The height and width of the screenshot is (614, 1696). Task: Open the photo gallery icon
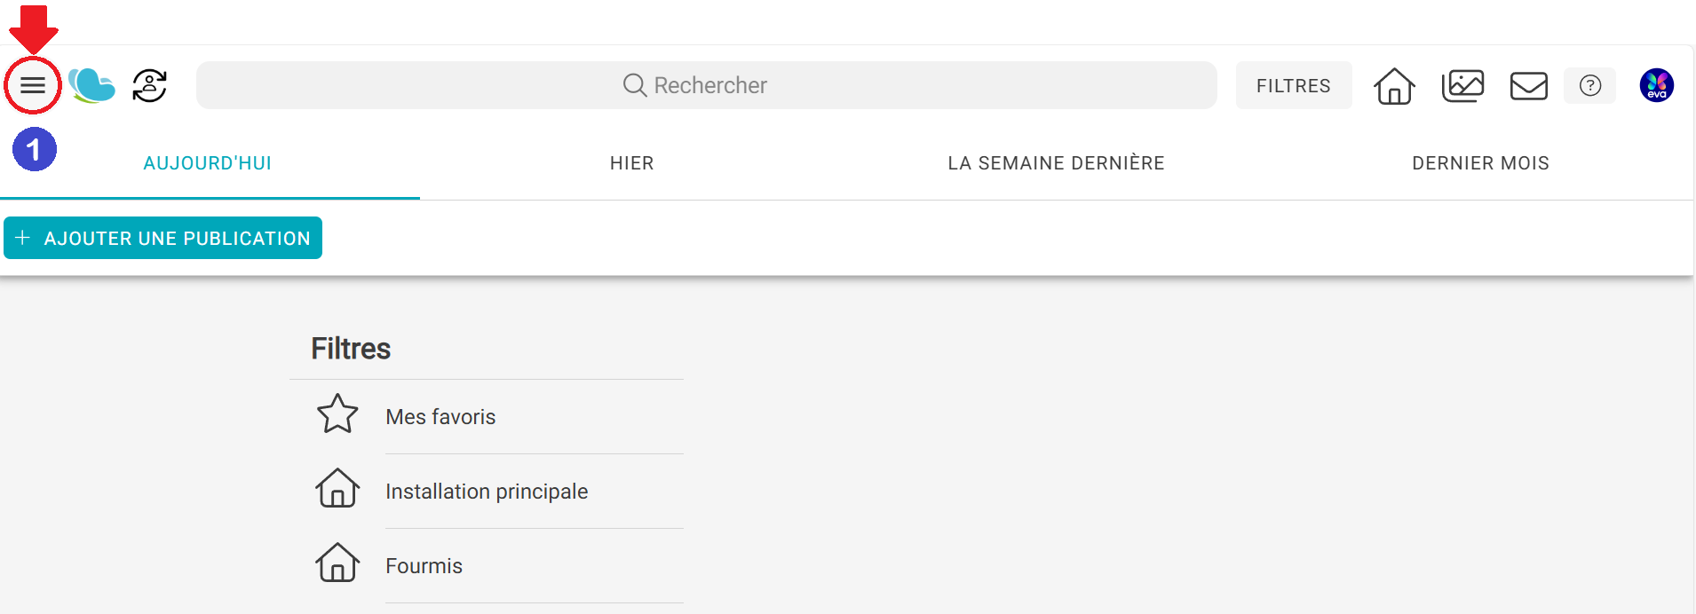pos(1462,86)
